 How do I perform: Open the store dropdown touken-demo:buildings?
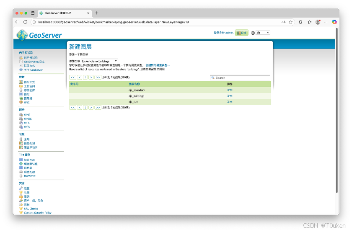coord(99,61)
